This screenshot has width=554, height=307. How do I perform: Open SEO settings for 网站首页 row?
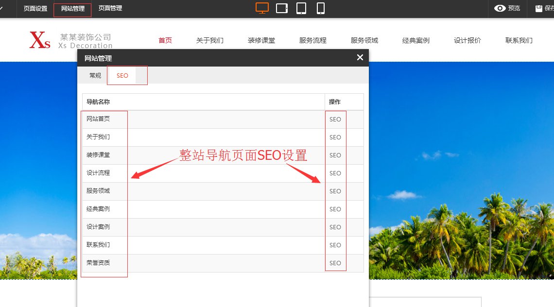(x=335, y=119)
